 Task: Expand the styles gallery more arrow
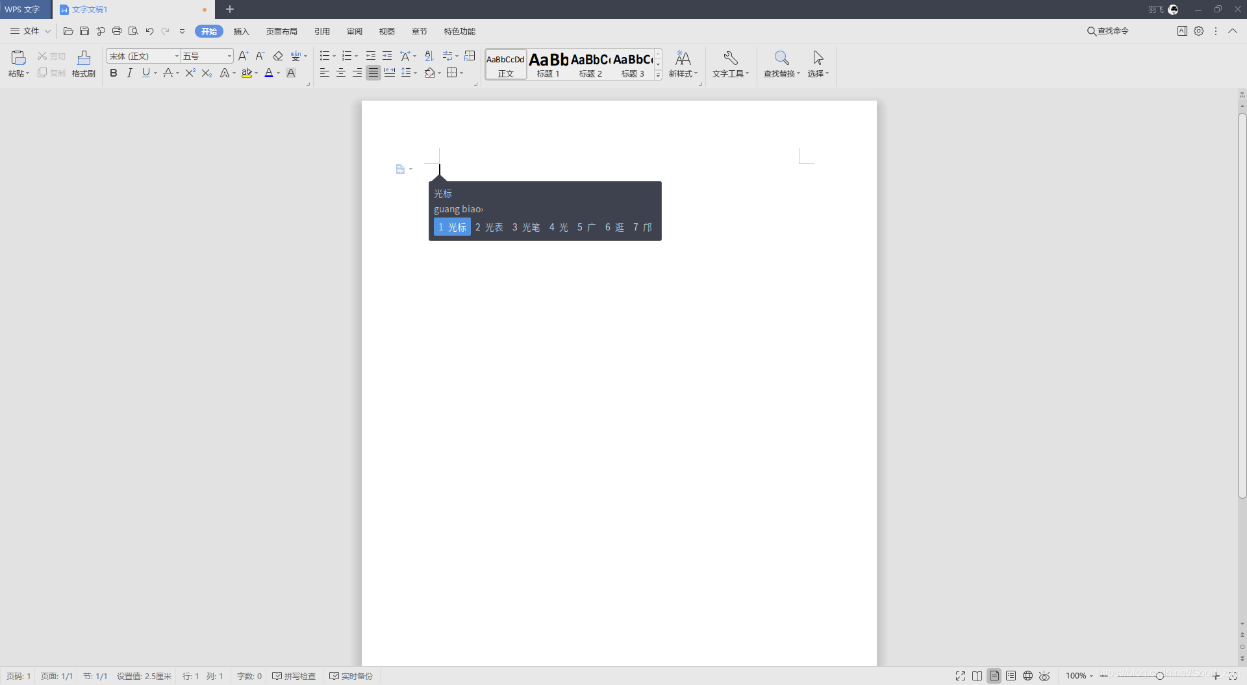pos(658,75)
